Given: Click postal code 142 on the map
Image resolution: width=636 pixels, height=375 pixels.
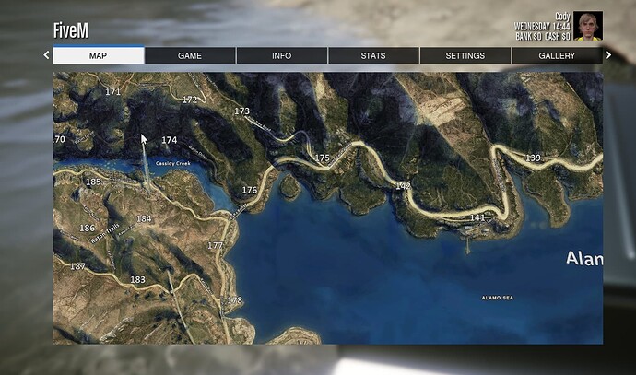Looking at the screenshot, I should (403, 186).
